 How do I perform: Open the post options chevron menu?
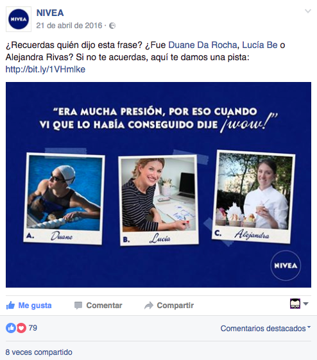pyautogui.click(x=307, y=11)
